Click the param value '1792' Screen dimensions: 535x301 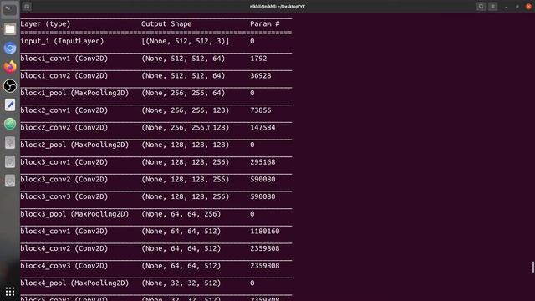(x=258, y=59)
